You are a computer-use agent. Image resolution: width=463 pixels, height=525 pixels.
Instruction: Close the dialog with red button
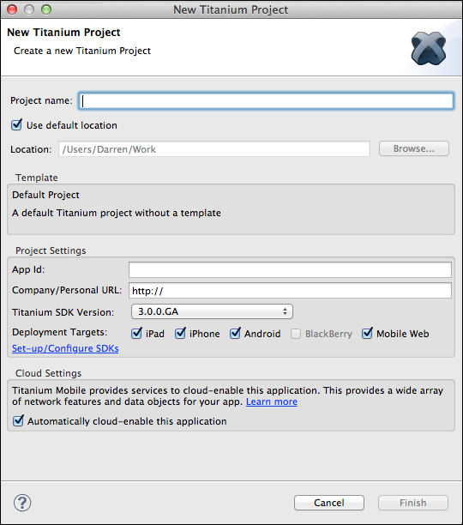click(x=12, y=9)
